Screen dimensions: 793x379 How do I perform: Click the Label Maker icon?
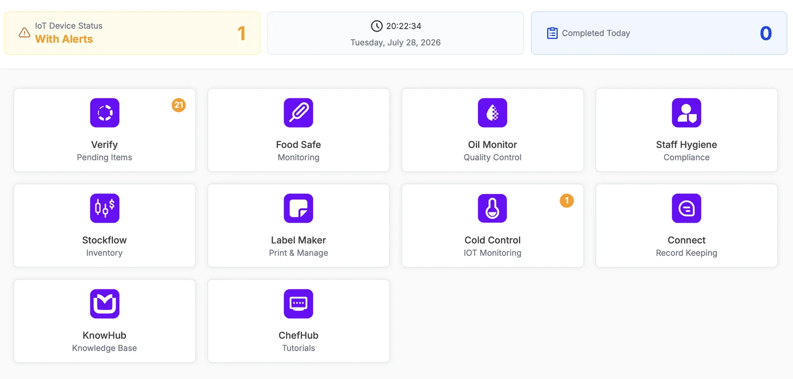298,208
